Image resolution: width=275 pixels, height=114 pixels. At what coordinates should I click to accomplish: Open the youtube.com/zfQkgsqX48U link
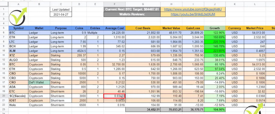(193, 9)
